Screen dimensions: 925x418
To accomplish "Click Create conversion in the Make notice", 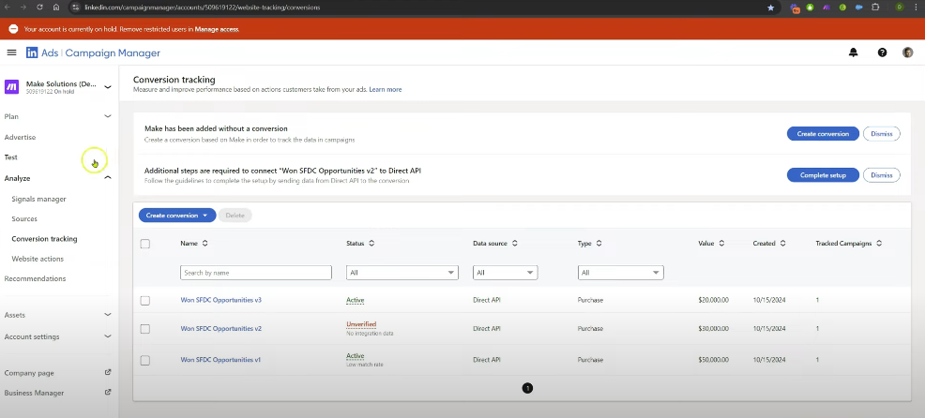I will 823,134.
